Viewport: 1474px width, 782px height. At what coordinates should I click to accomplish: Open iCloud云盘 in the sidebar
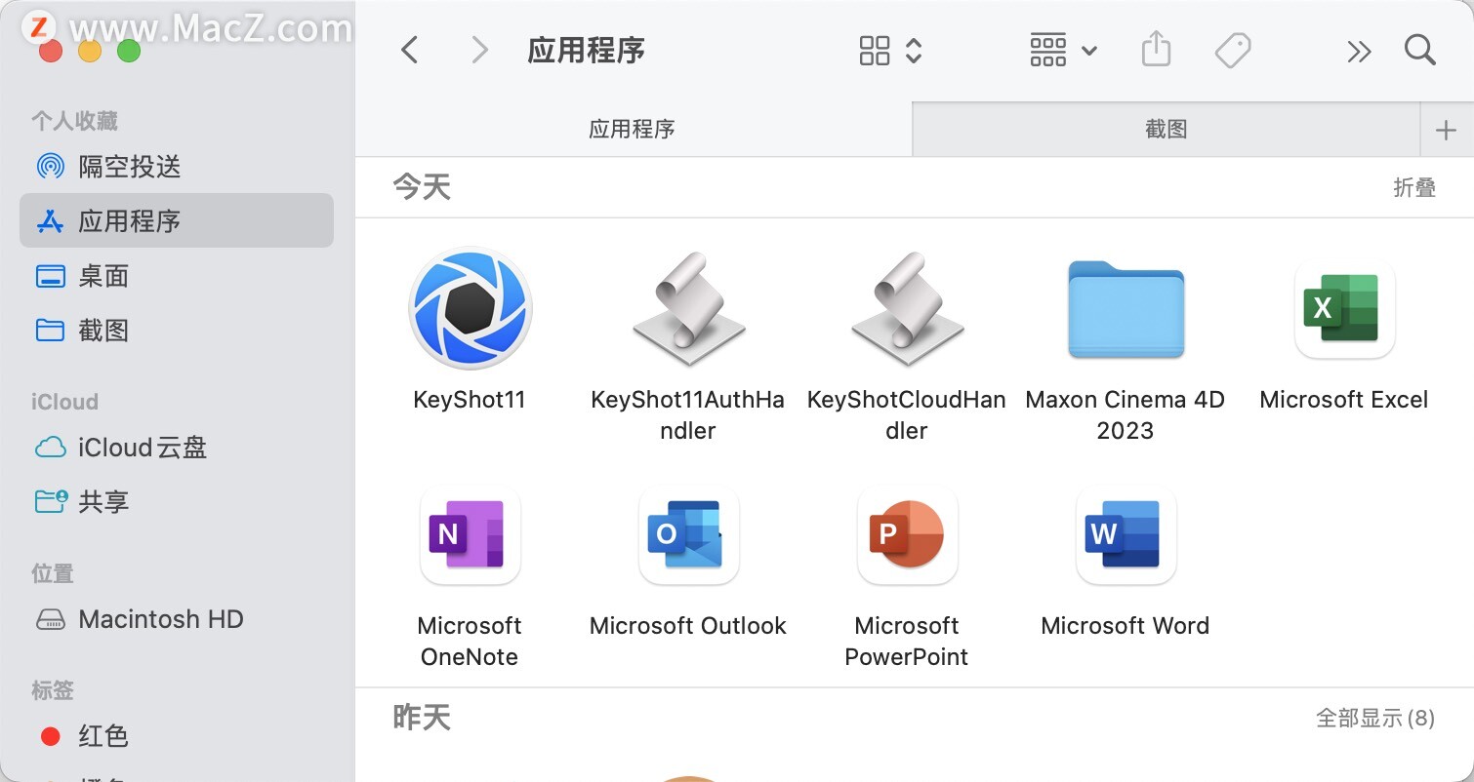176,448
